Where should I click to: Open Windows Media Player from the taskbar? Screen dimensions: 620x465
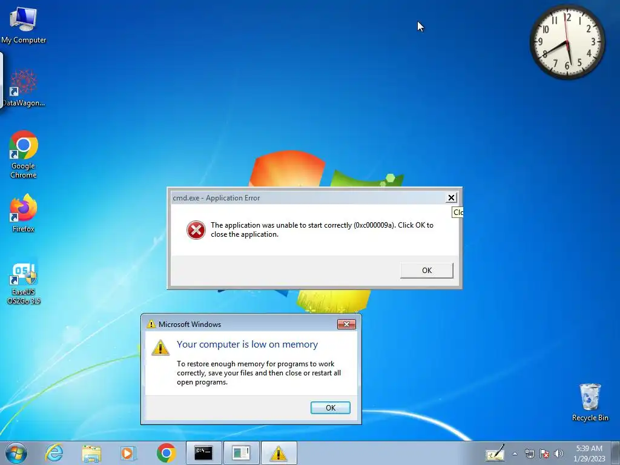coord(128,453)
